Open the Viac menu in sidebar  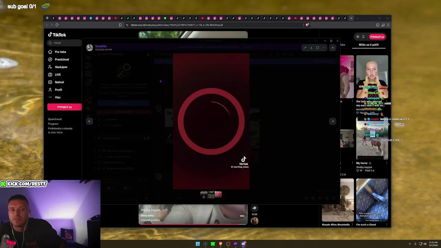pos(58,97)
